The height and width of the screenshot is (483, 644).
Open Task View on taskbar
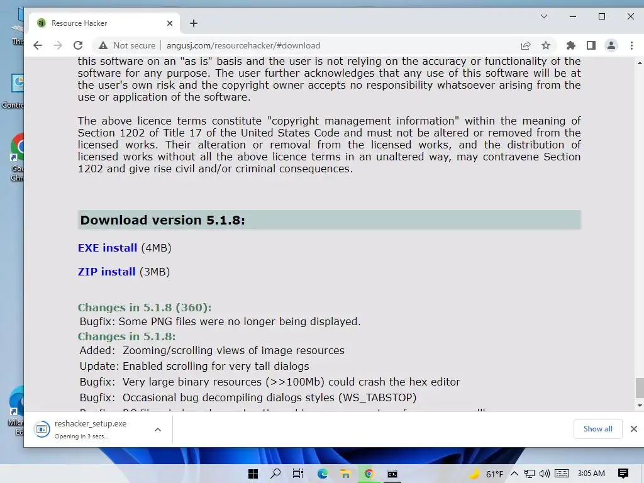point(298,474)
